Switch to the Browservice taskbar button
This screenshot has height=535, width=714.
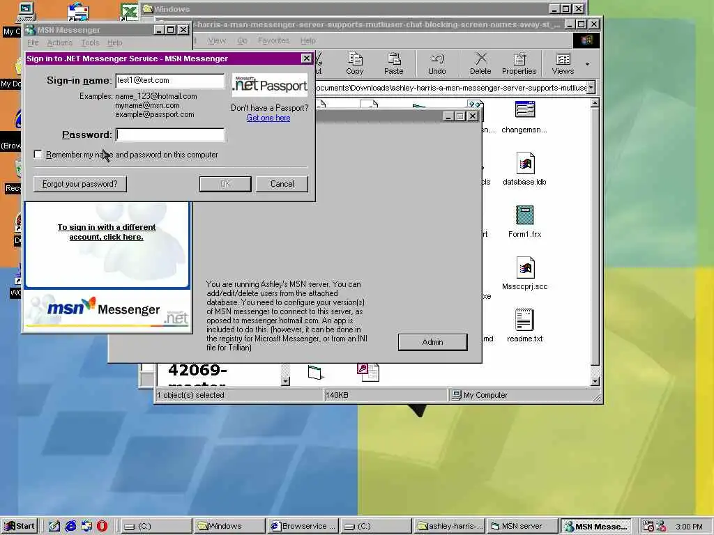(x=303, y=527)
